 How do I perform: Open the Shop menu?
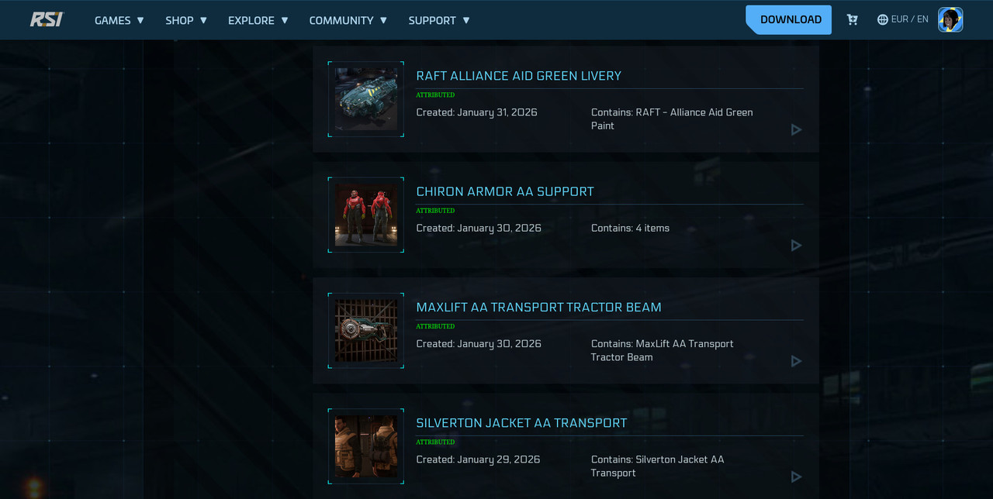pos(186,20)
